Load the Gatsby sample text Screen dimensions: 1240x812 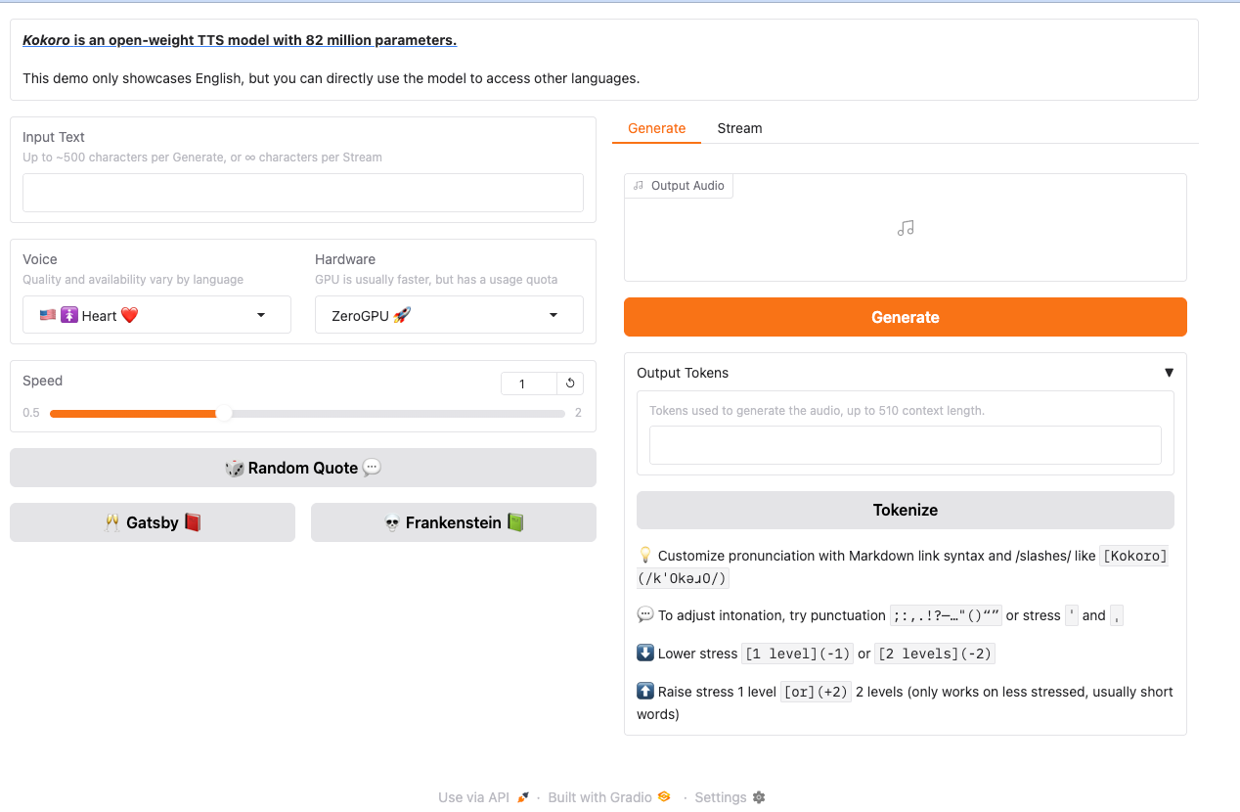click(x=153, y=522)
